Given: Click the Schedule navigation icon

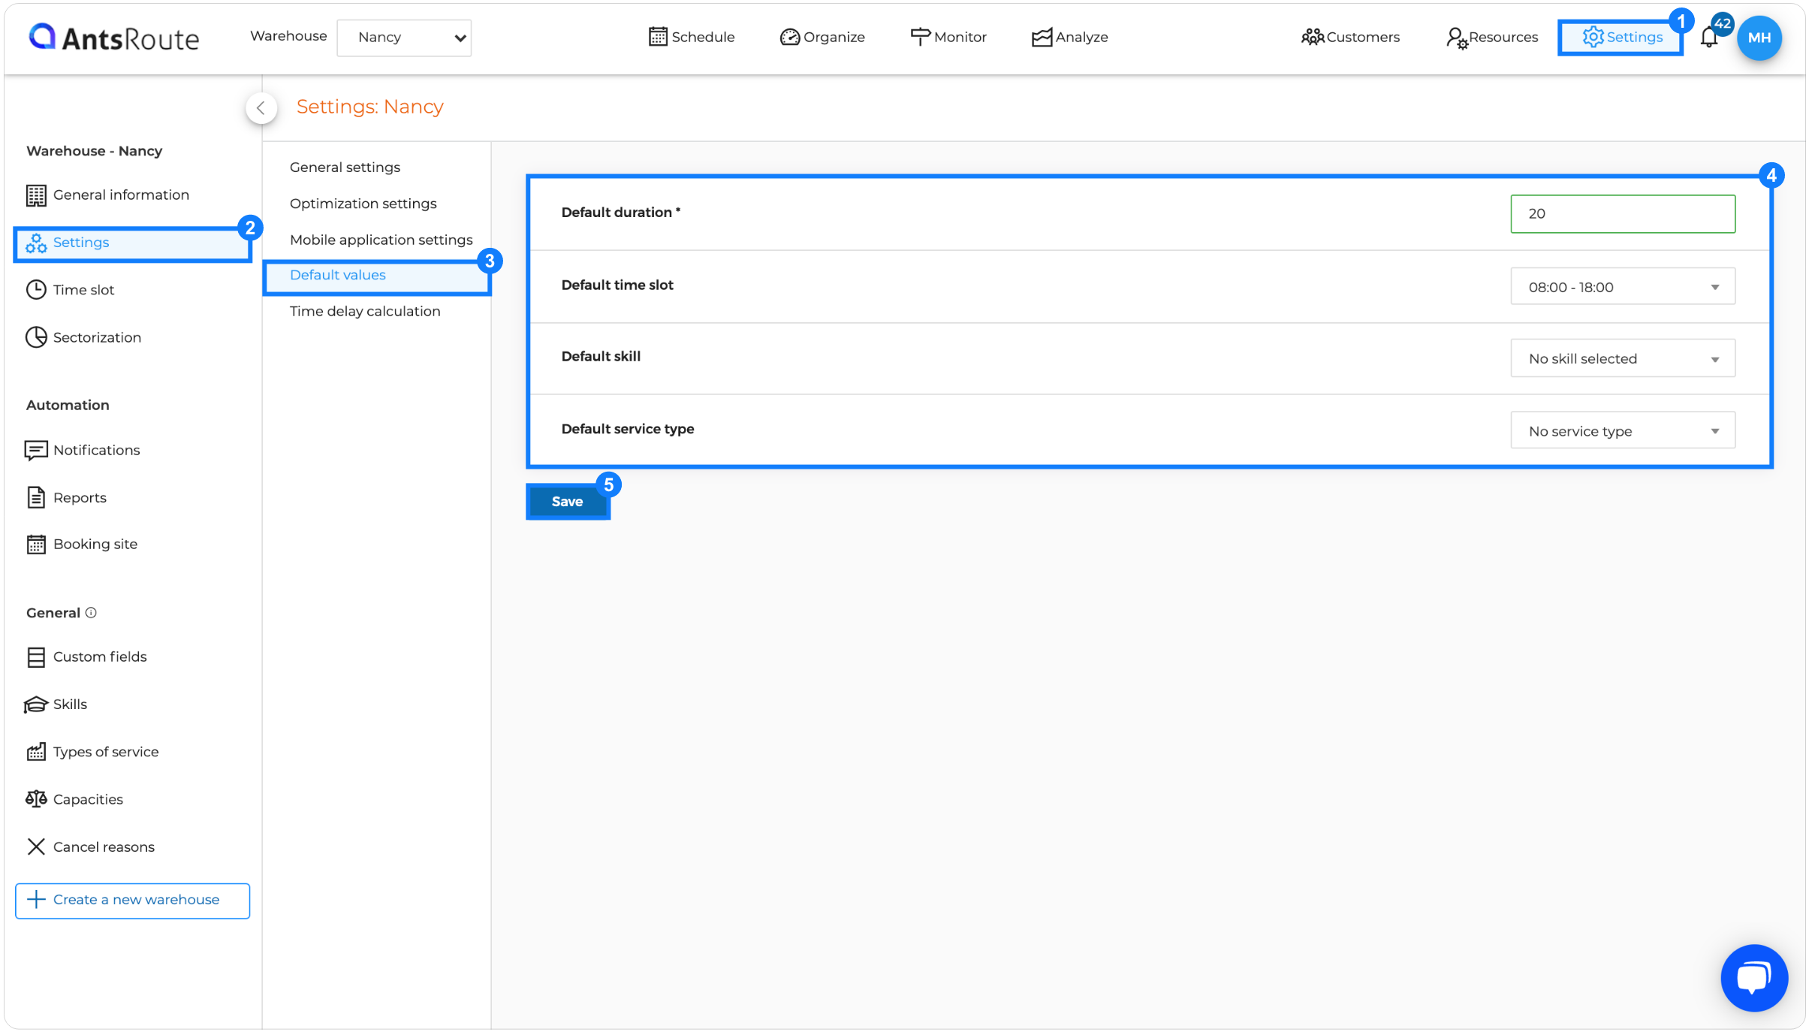Looking at the screenshot, I should pyautogui.click(x=657, y=36).
